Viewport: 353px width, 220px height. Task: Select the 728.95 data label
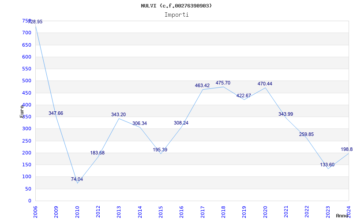tap(35, 22)
